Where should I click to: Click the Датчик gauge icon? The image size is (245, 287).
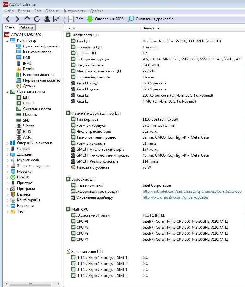[x=19, y=86]
